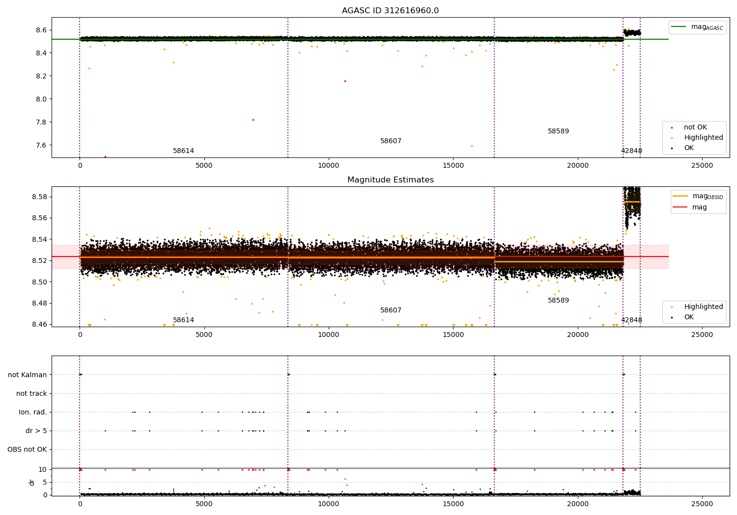Click OBSID label 58614 in the Magnitude Estimates plot
This screenshot has width=737, height=515.
click(x=183, y=320)
